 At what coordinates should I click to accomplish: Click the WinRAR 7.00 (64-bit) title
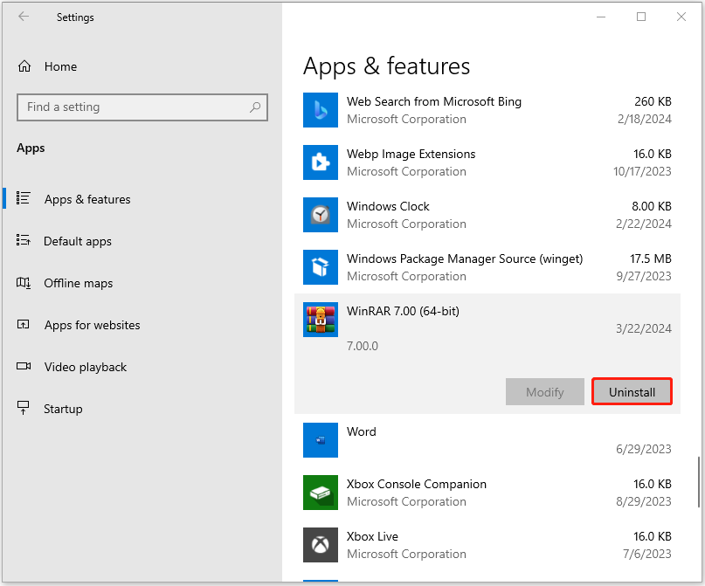[403, 311]
